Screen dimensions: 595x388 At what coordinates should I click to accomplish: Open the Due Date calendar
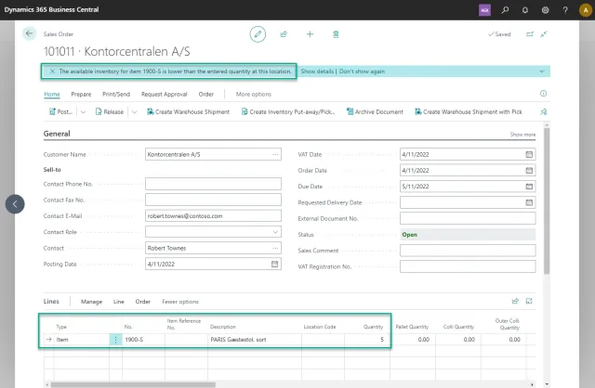[529, 186]
